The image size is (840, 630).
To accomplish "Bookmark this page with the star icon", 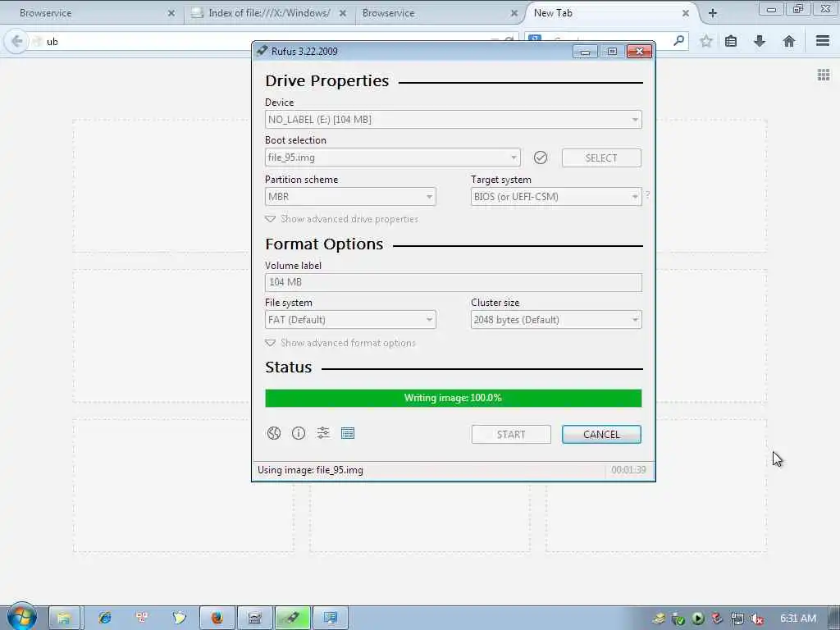I will [x=706, y=41].
